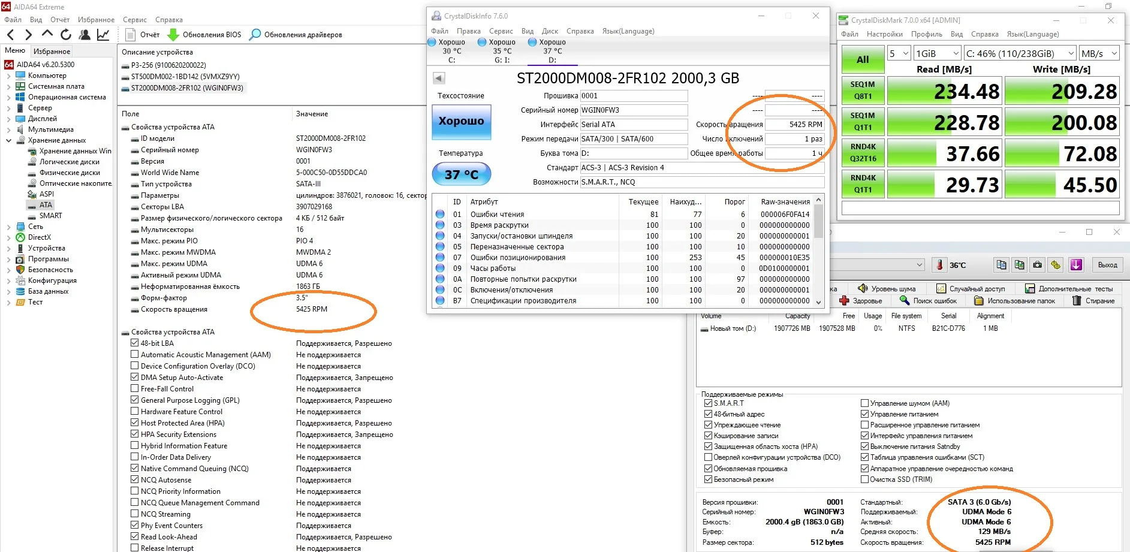Select the C: disk status circle in CrystalDiskInfo
1130x552 pixels.
[432, 42]
